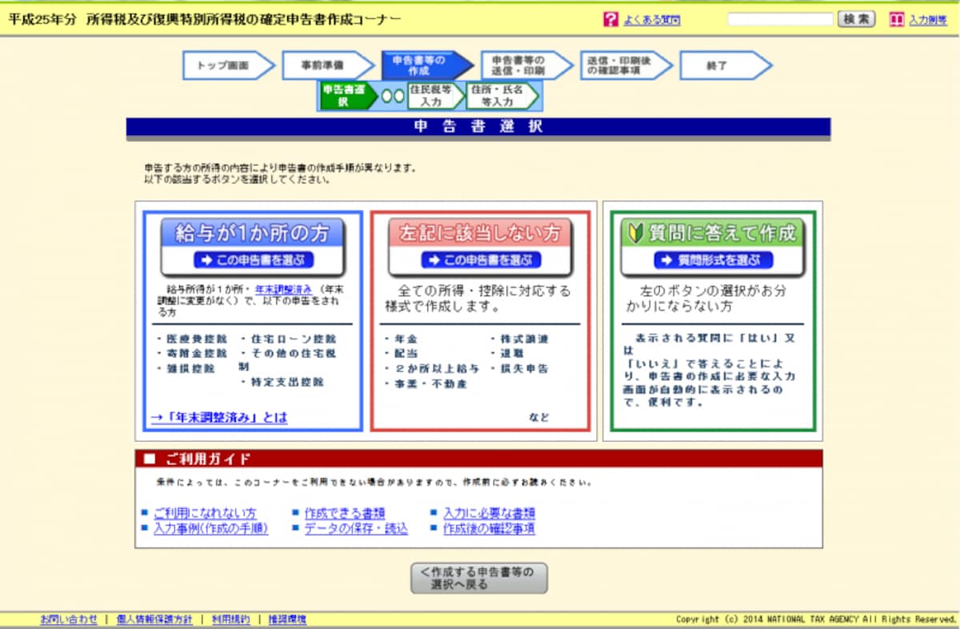Image resolution: width=960 pixels, height=629 pixels.
Task: Select the 送信・印刷後の確認事項 step
Action: click(x=626, y=66)
